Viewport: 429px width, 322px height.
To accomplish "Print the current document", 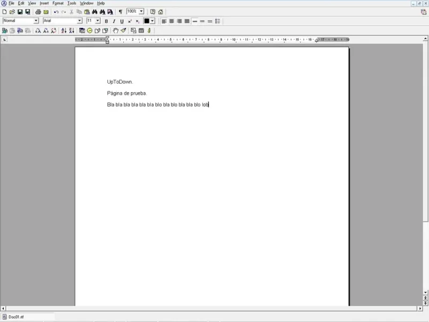I will point(38,12).
